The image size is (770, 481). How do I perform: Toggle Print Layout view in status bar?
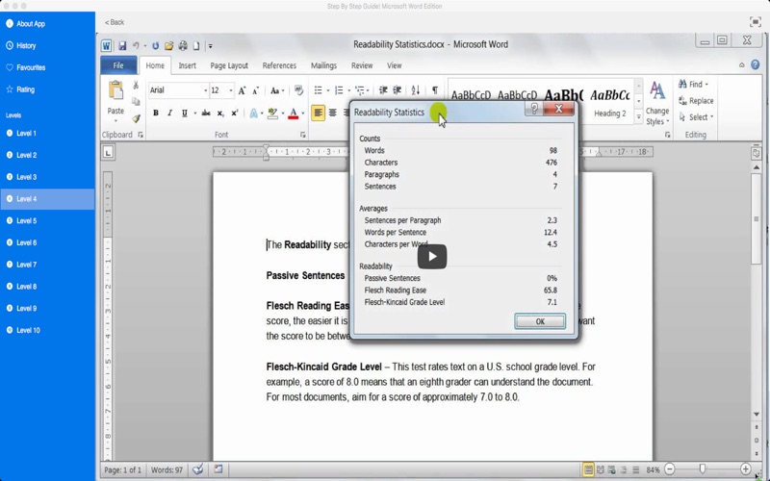click(x=588, y=469)
